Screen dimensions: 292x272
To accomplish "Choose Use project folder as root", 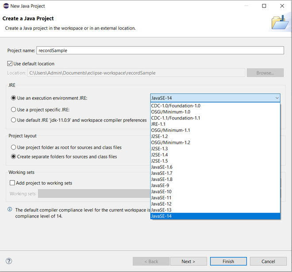I will [14, 147].
